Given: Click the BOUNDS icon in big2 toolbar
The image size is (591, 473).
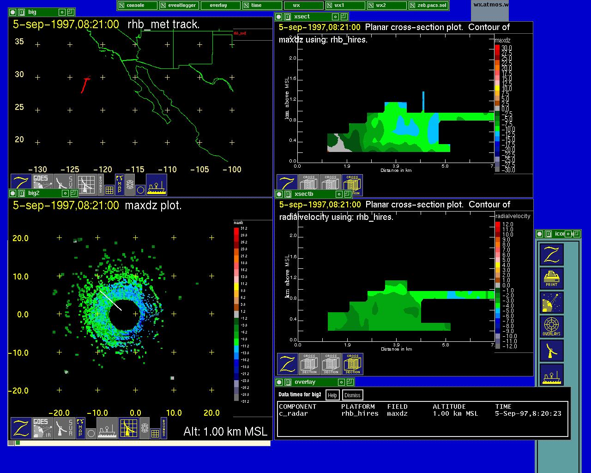Looking at the screenshot, I should 163,428.
